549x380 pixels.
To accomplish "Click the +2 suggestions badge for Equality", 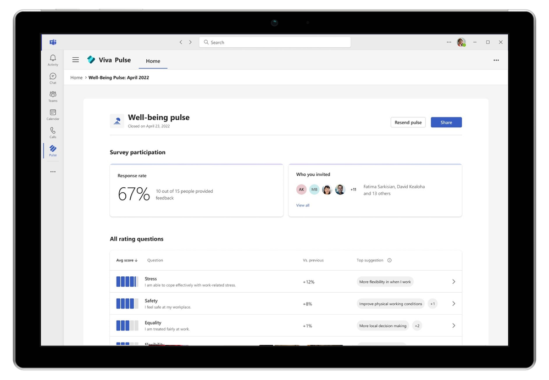I will [417, 326].
